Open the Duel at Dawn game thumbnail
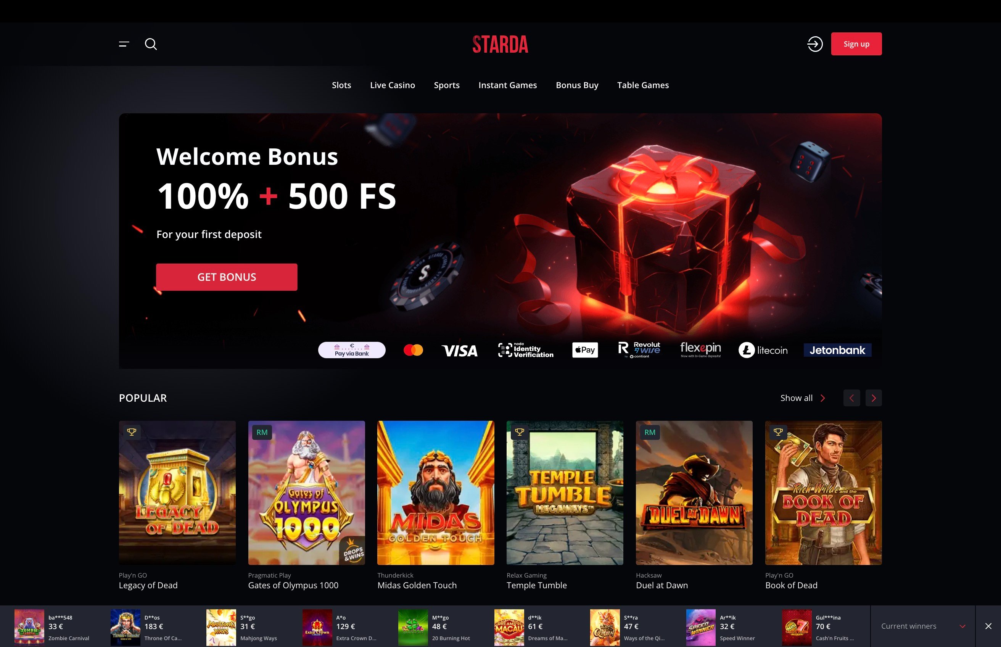The height and width of the screenshot is (647, 1001). click(x=694, y=493)
